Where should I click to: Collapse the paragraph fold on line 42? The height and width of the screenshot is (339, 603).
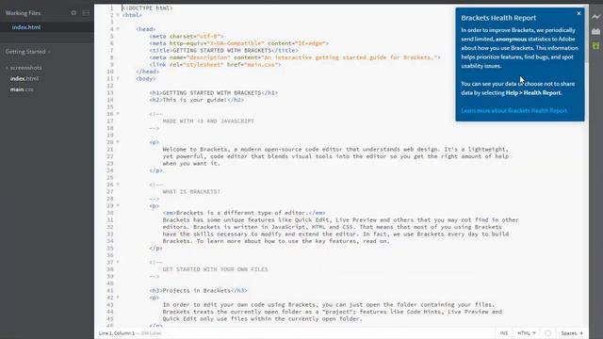(x=118, y=298)
